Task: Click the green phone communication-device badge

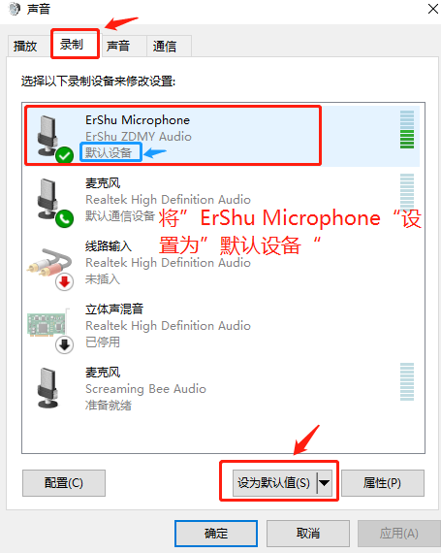Action: pyautogui.click(x=64, y=218)
